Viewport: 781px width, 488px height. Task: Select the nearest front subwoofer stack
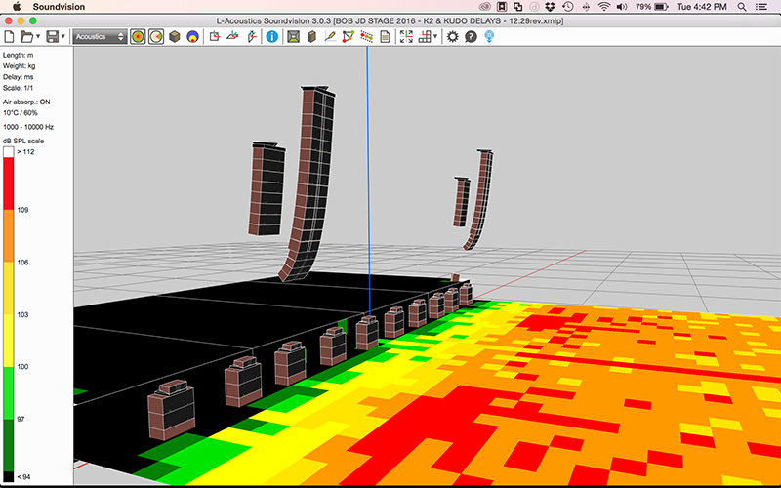(x=172, y=409)
